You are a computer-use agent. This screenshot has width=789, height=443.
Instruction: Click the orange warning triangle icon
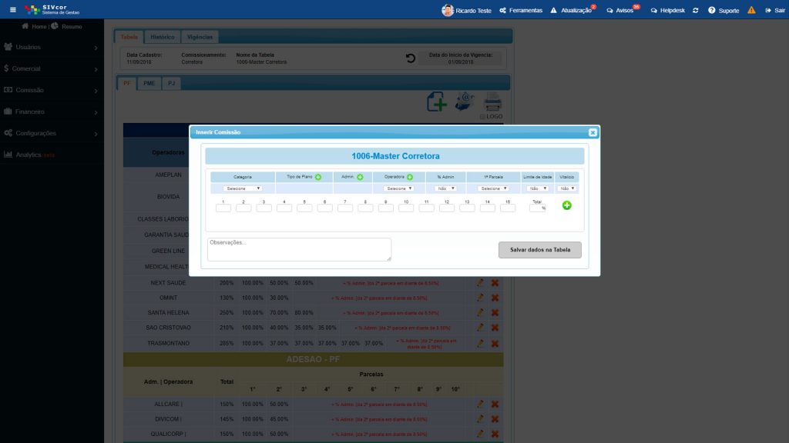751,10
